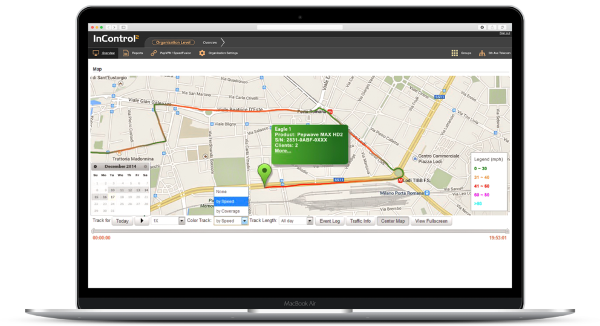Click the Centro Commerciale Piazza Lodi marker
The image size is (600, 326).
coord(415,158)
